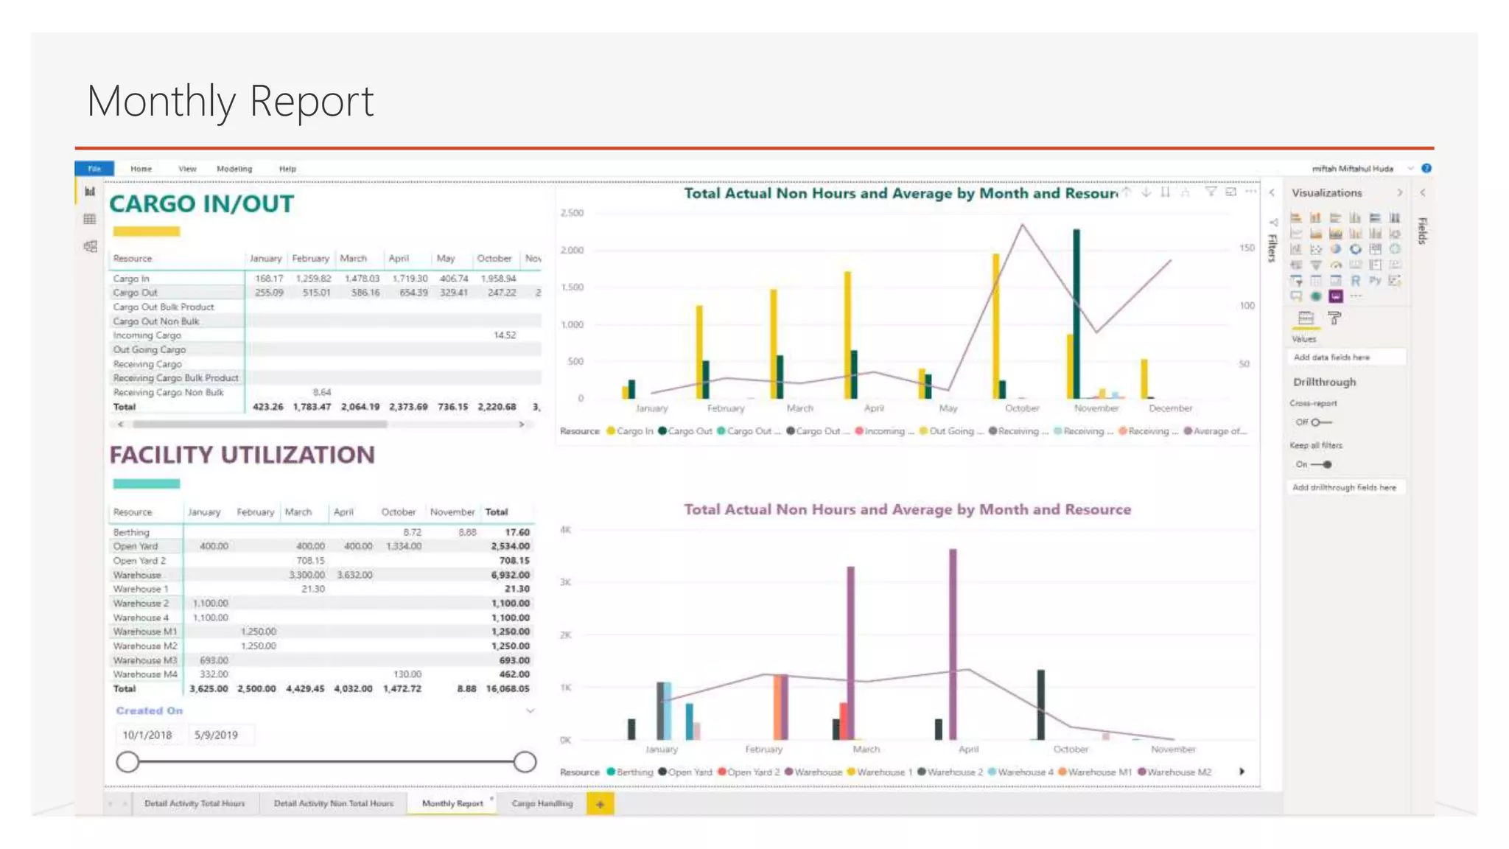This screenshot has height=849, width=1509.
Task: Click the blue help question mark icon
Action: [x=1426, y=168]
